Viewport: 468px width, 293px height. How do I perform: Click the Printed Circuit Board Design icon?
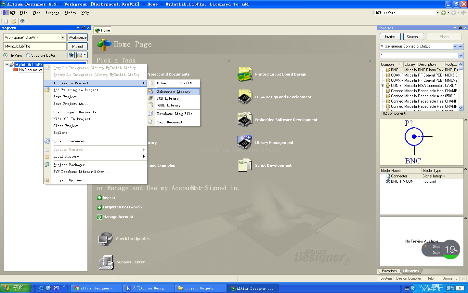pyautogui.click(x=245, y=74)
